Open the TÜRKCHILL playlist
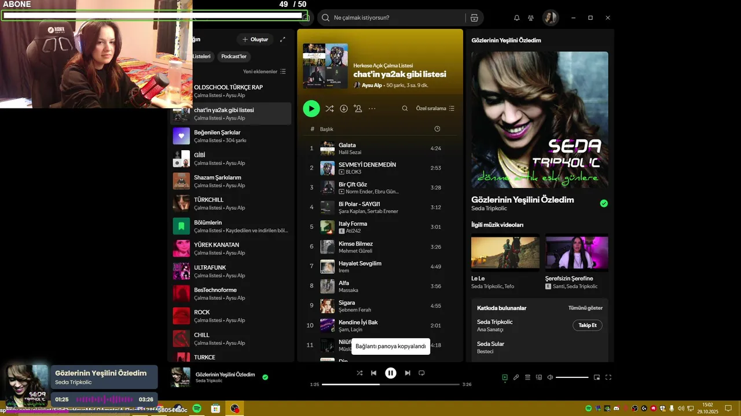Image resolution: width=741 pixels, height=416 pixels. tap(231, 203)
